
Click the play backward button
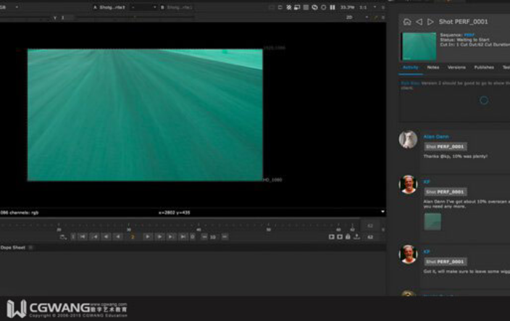(118, 237)
